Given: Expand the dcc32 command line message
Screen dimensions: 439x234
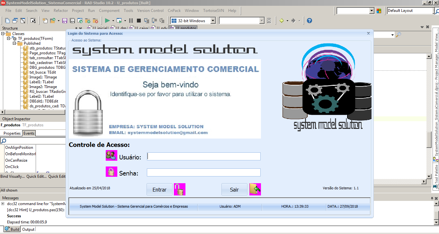Looking at the screenshot, I should click(x=3, y=204).
